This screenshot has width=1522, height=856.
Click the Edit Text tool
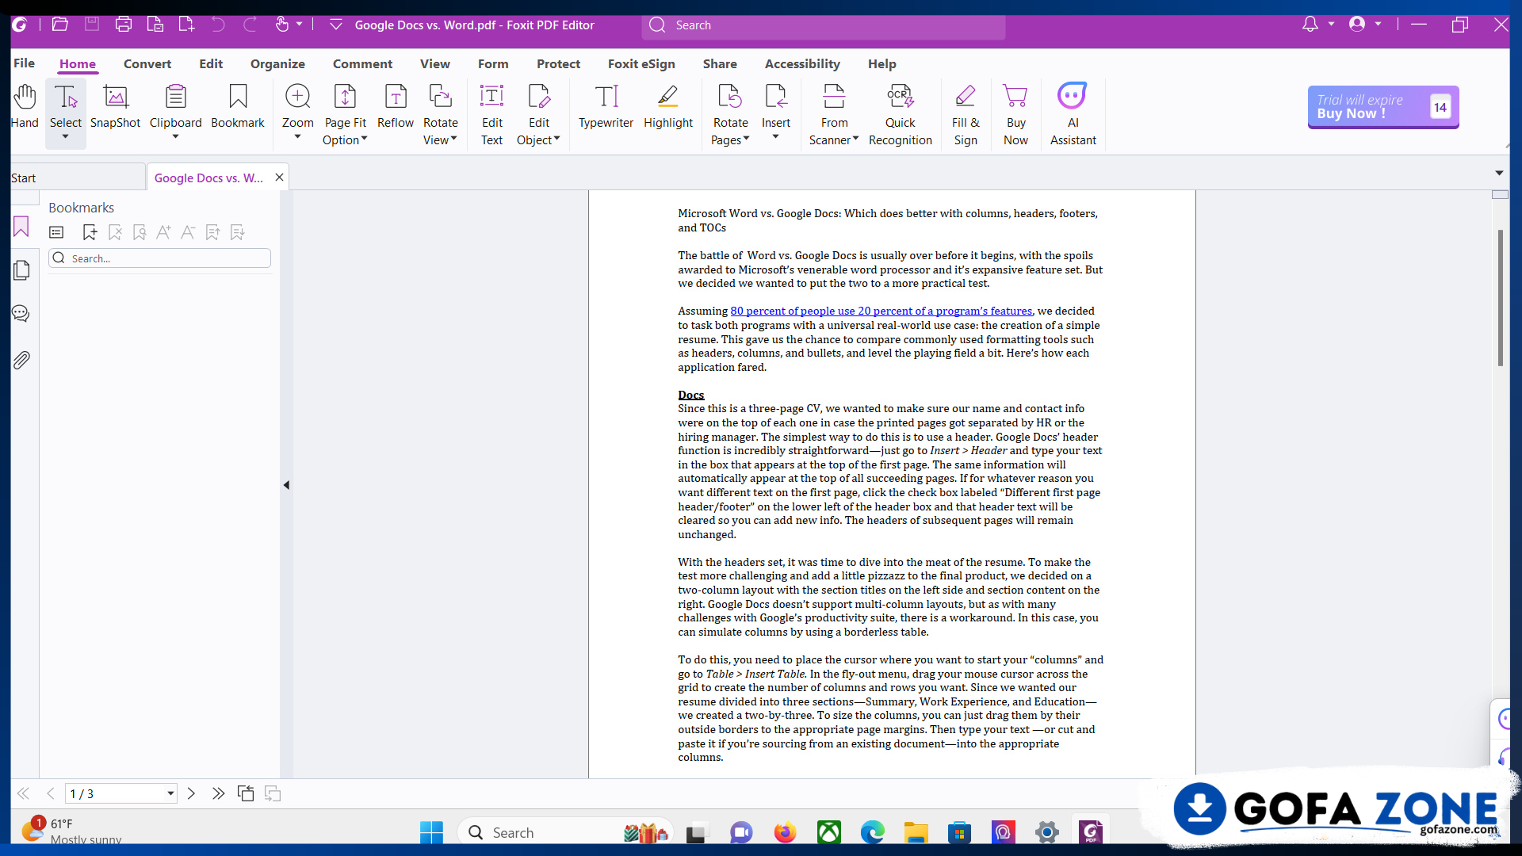coord(492,115)
